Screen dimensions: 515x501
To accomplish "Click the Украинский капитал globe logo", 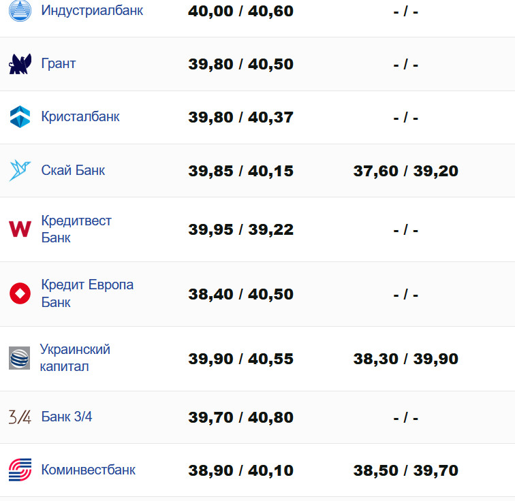I will (19, 358).
